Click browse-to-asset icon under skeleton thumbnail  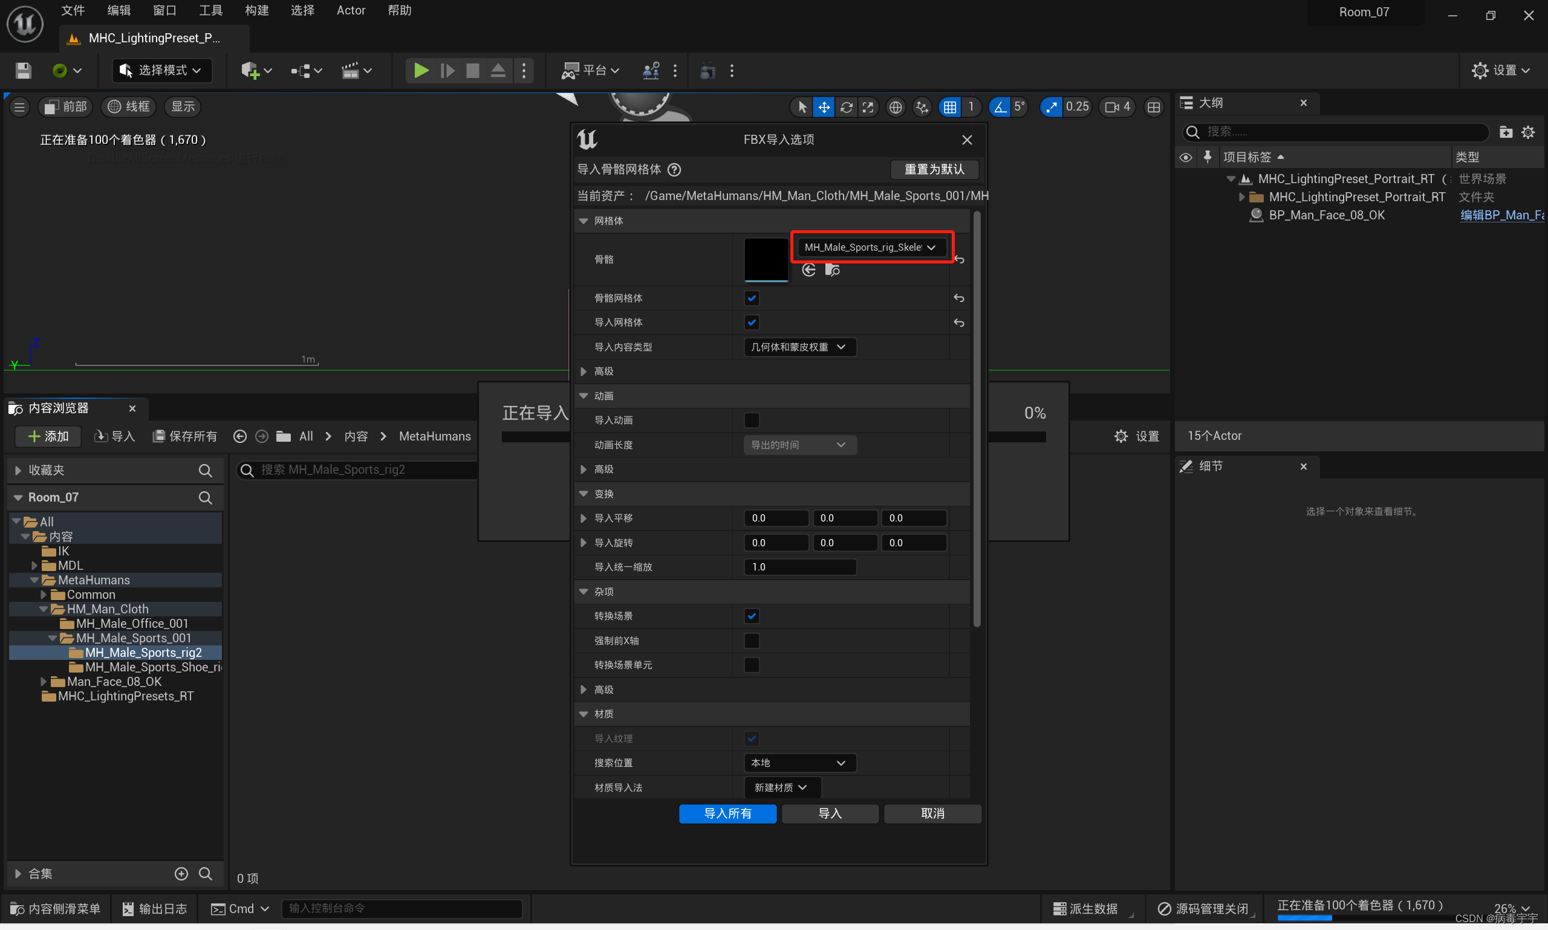(x=832, y=270)
